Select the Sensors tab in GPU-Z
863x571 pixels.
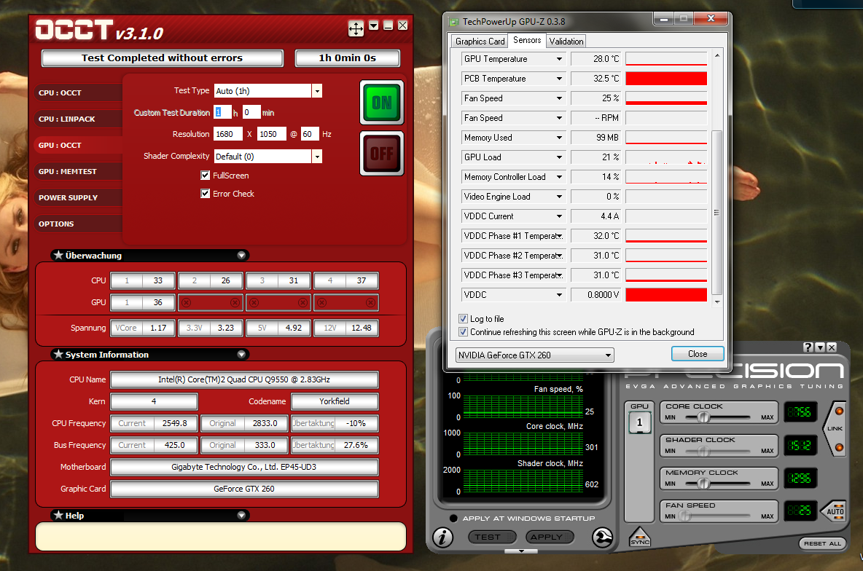pos(527,40)
